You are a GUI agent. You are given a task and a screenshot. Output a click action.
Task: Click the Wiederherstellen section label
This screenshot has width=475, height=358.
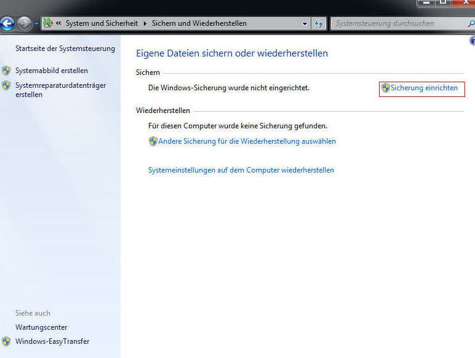[163, 111]
